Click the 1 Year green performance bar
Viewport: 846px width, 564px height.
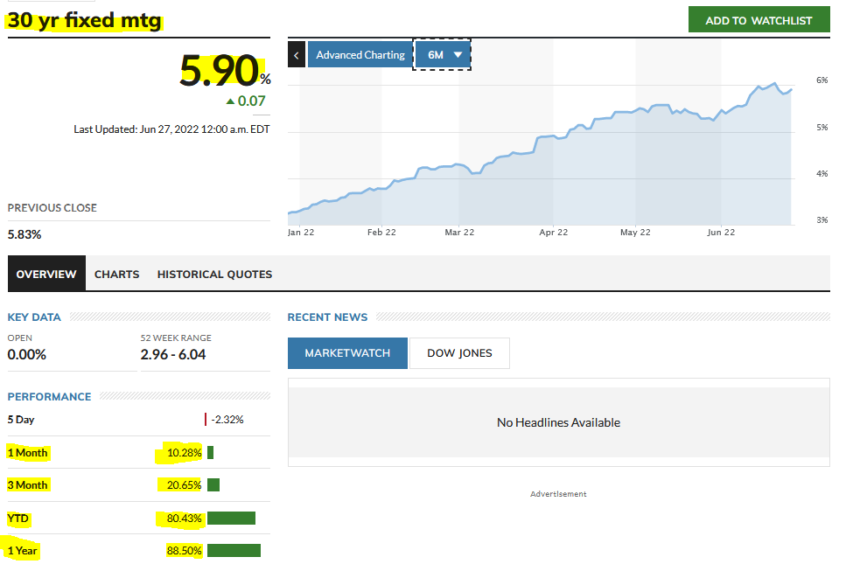click(234, 551)
